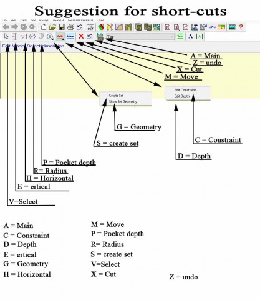Activate the Pocket depth tool

41,37
